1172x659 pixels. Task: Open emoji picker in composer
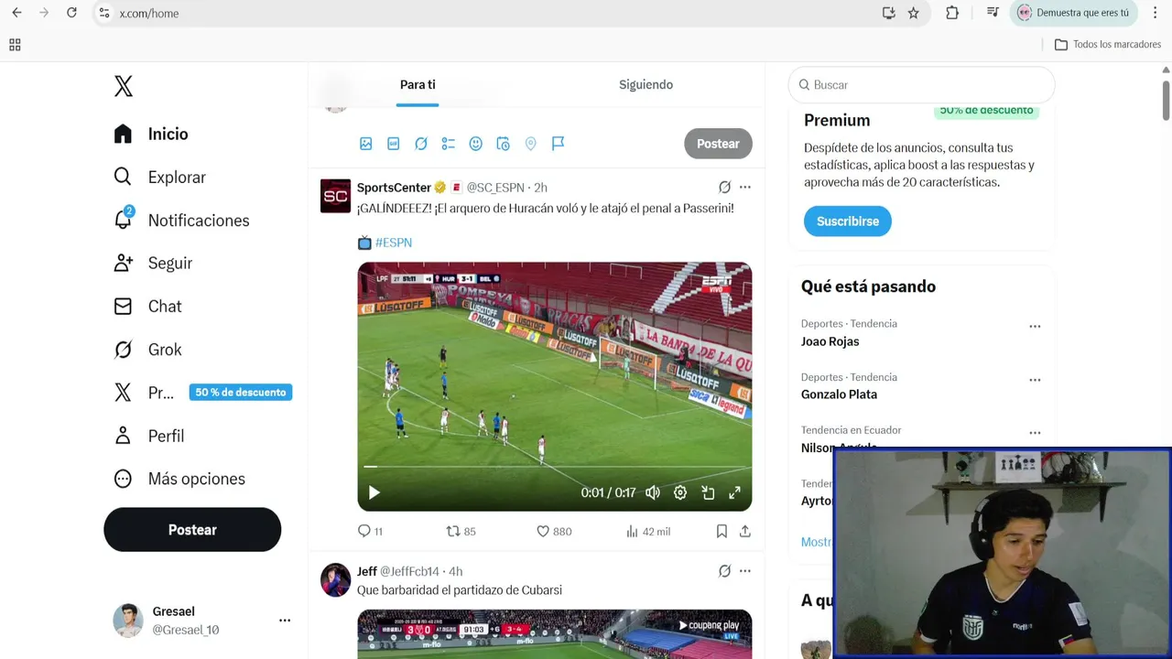coord(476,144)
